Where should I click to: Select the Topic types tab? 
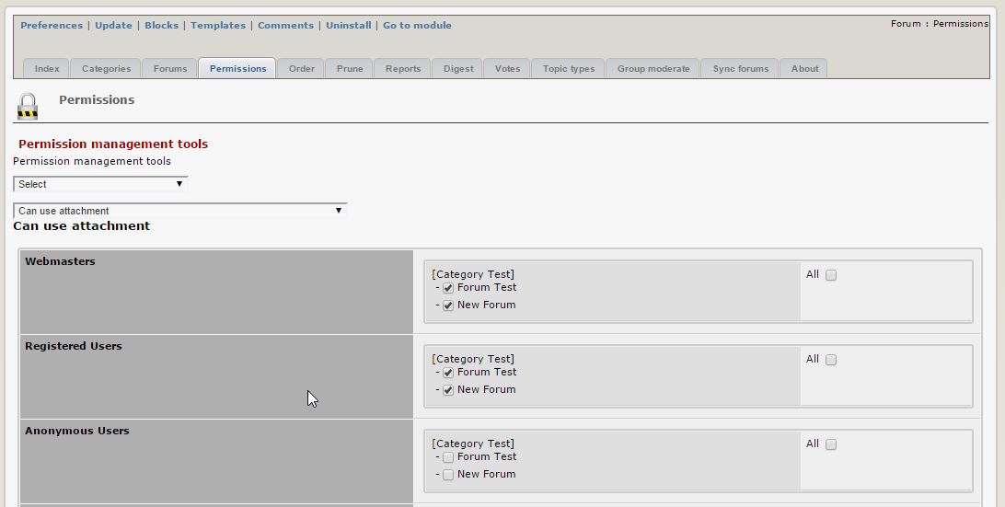pos(569,69)
